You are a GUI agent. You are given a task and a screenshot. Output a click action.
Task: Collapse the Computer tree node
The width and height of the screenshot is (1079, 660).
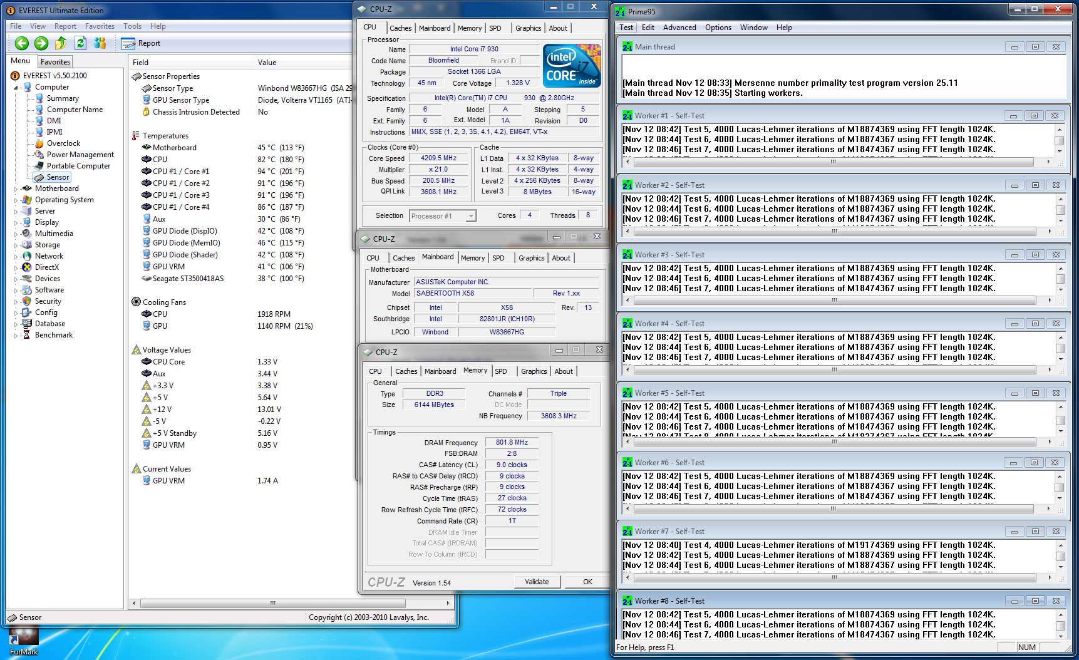coord(16,88)
